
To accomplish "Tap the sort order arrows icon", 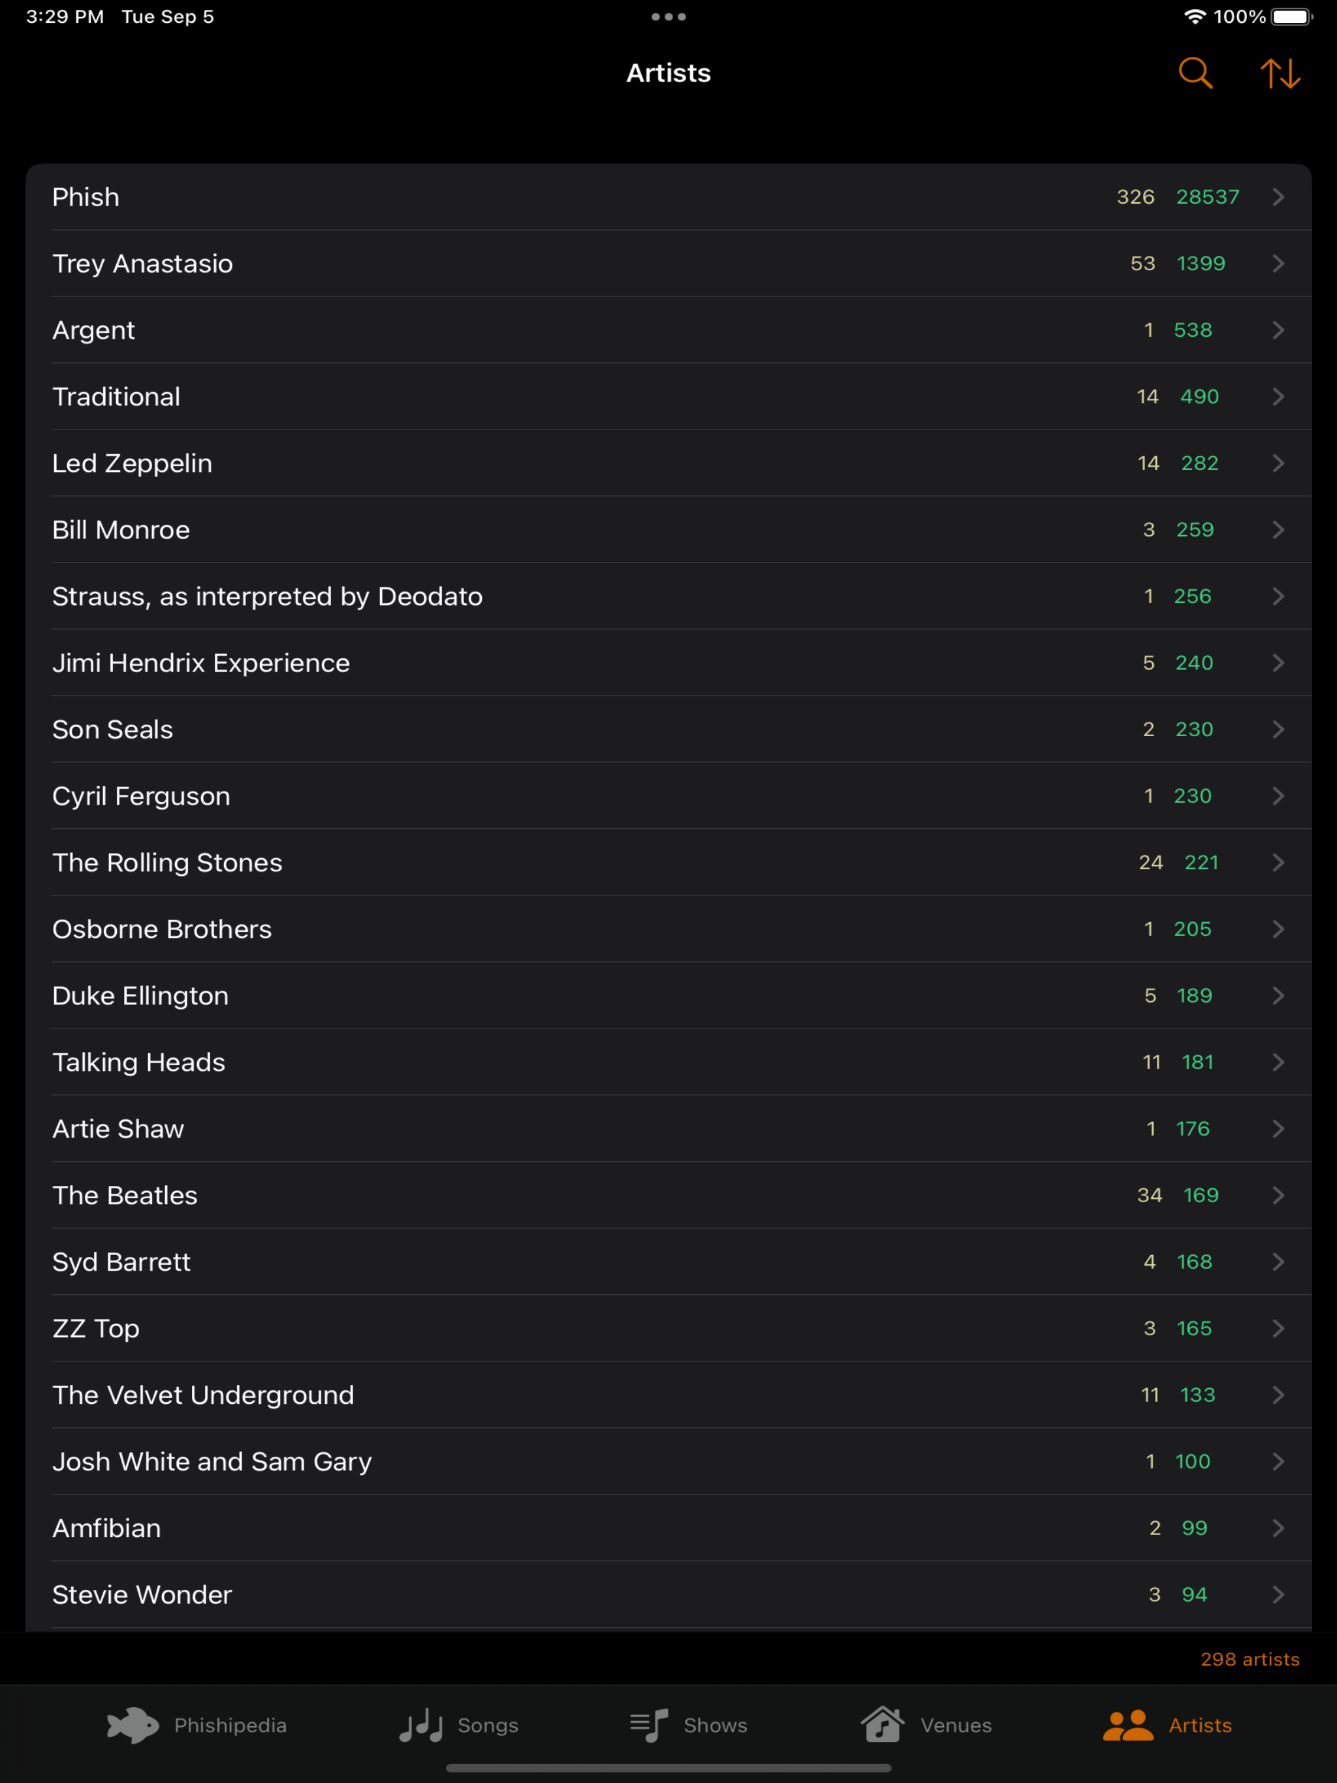I will tap(1280, 73).
